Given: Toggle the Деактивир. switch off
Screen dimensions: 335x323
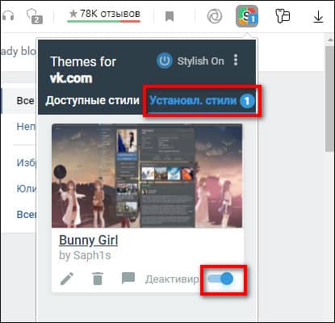Looking at the screenshot, I should tap(220, 279).
